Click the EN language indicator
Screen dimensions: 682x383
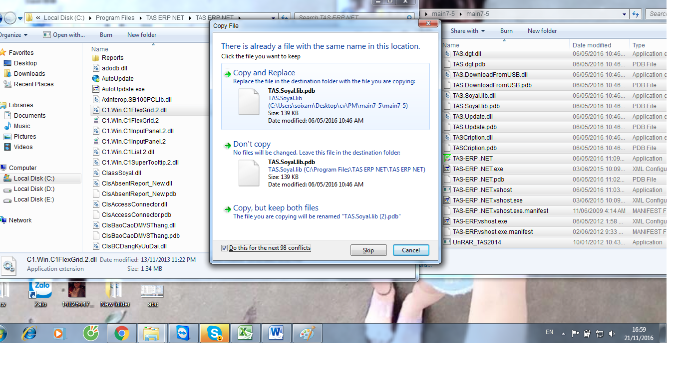point(549,332)
